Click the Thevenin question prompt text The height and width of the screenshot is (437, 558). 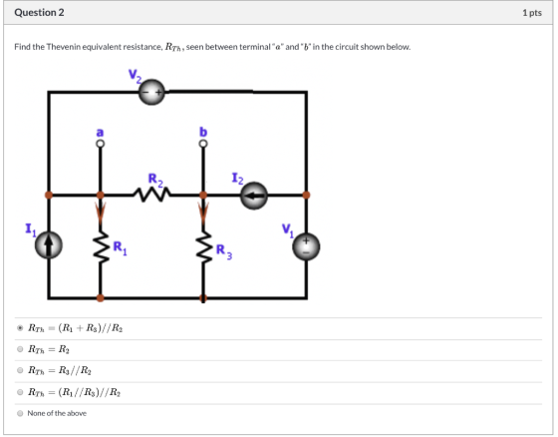point(212,47)
